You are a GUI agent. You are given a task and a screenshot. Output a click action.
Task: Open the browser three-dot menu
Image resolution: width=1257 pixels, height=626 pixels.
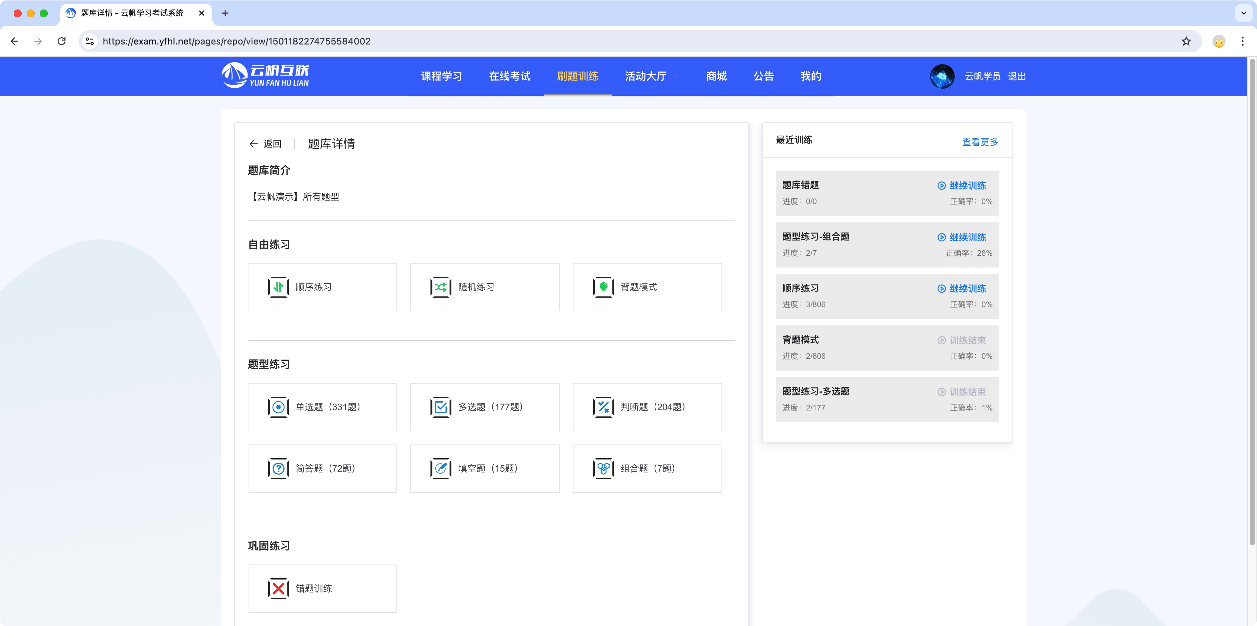1242,41
